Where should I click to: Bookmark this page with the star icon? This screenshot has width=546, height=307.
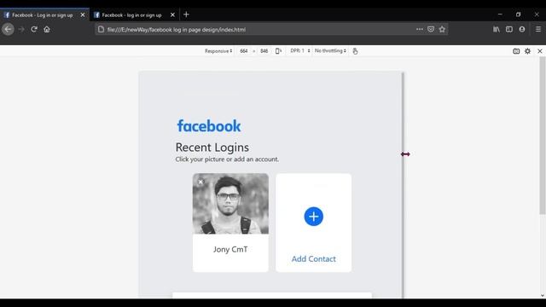click(442, 29)
